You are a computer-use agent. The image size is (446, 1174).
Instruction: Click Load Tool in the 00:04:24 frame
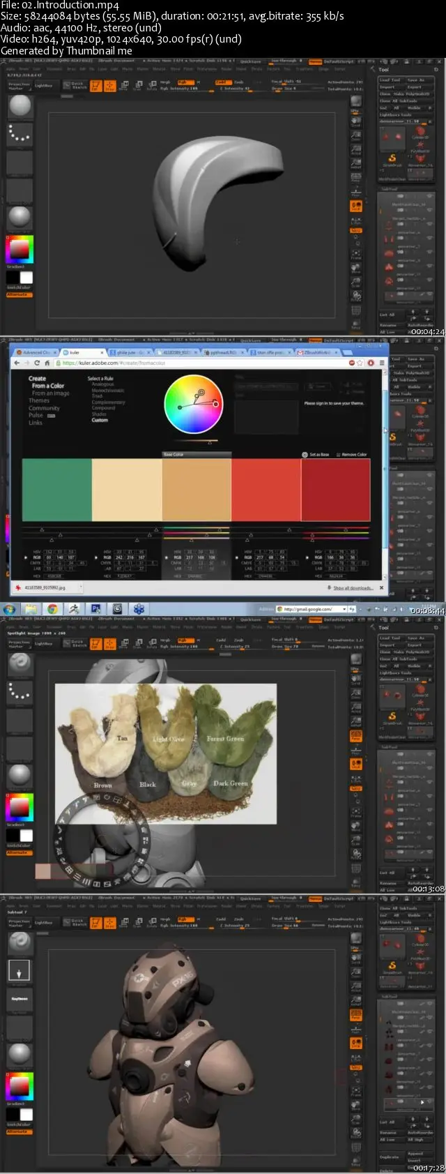click(390, 80)
